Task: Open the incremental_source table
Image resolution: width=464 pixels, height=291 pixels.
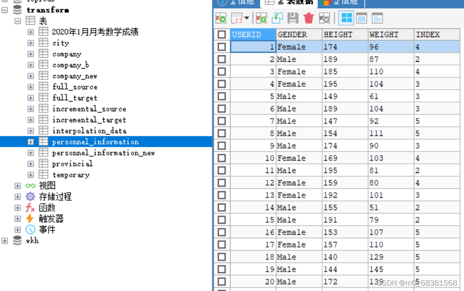Action: 89,109
